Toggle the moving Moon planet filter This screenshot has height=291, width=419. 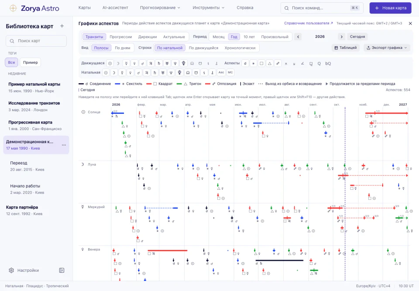click(118, 63)
